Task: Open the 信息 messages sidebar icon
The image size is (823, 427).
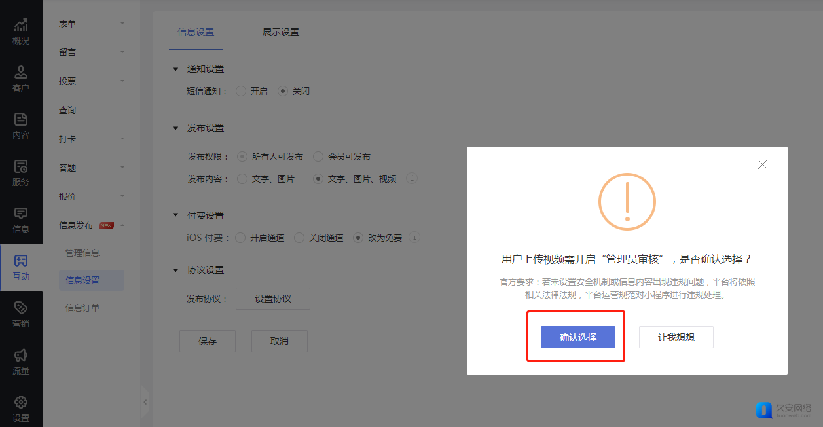Action: click(21, 220)
